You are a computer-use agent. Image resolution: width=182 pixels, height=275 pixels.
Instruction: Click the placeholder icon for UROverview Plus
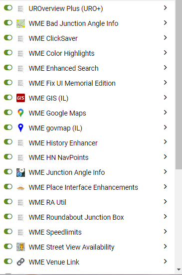[20, 9]
